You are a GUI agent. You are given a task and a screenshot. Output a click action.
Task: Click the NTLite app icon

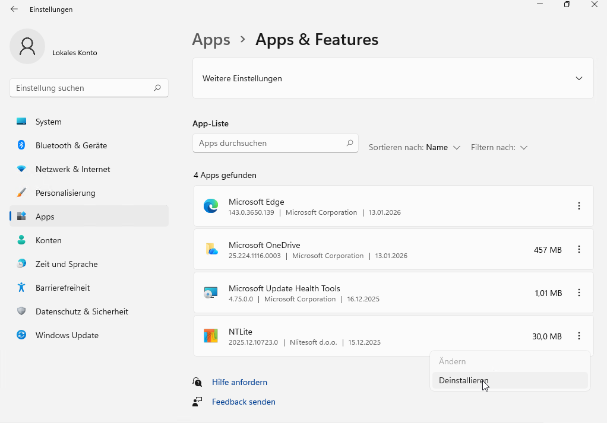point(211,336)
